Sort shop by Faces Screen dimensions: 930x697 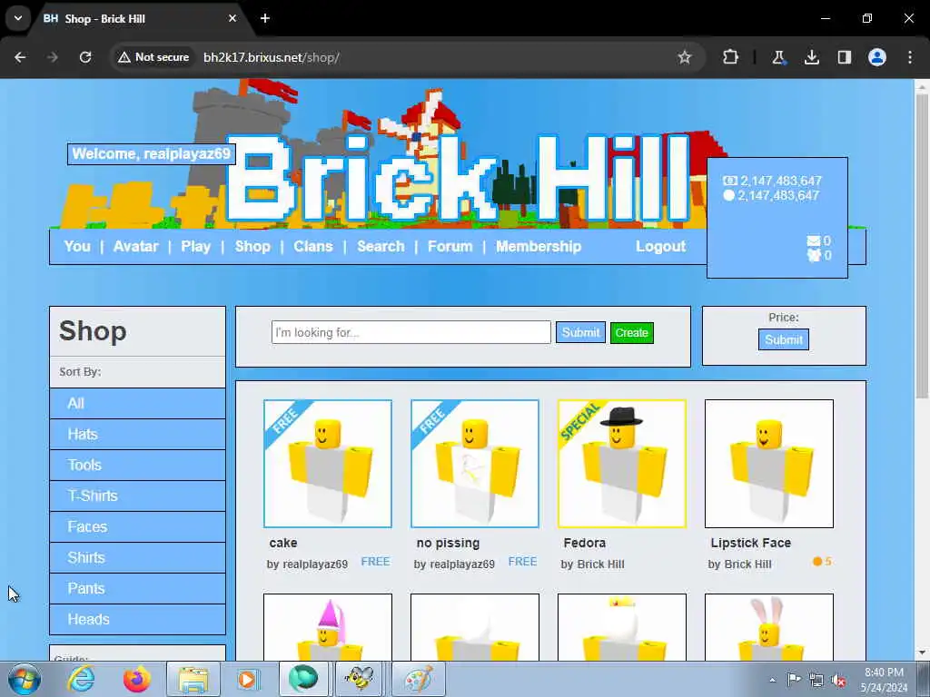[138, 527]
